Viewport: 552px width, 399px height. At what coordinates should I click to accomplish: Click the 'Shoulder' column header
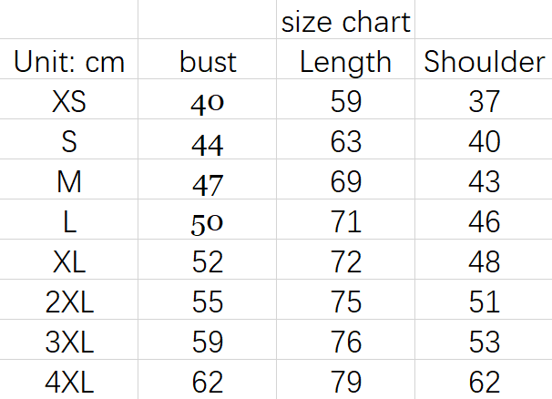coord(484,62)
